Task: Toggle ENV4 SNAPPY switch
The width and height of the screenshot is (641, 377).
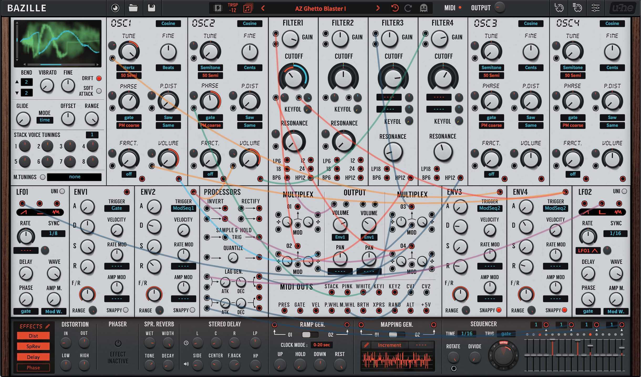Action: coord(564,310)
